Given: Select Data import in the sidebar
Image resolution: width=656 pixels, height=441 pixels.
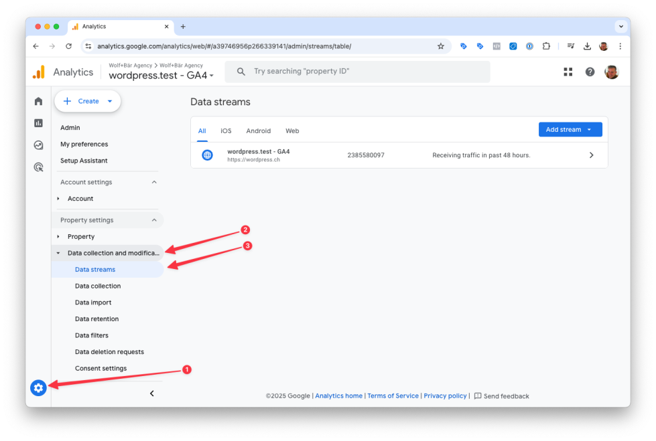Looking at the screenshot, I should [93, 302].
